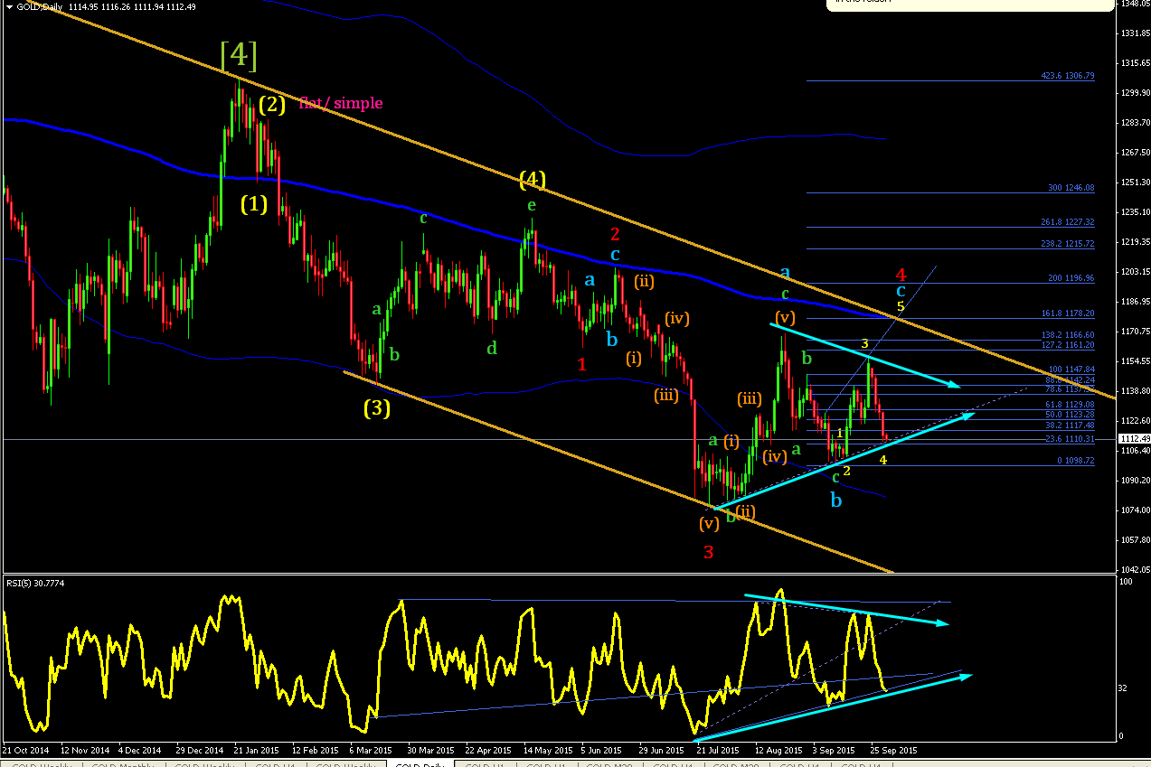1151x767 pixels.
Task: Select the yellow (4) wave label
Action: point(533,180)
